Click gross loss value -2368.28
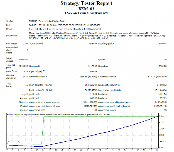This screenshot has width=174, height=152. [162, 66]
